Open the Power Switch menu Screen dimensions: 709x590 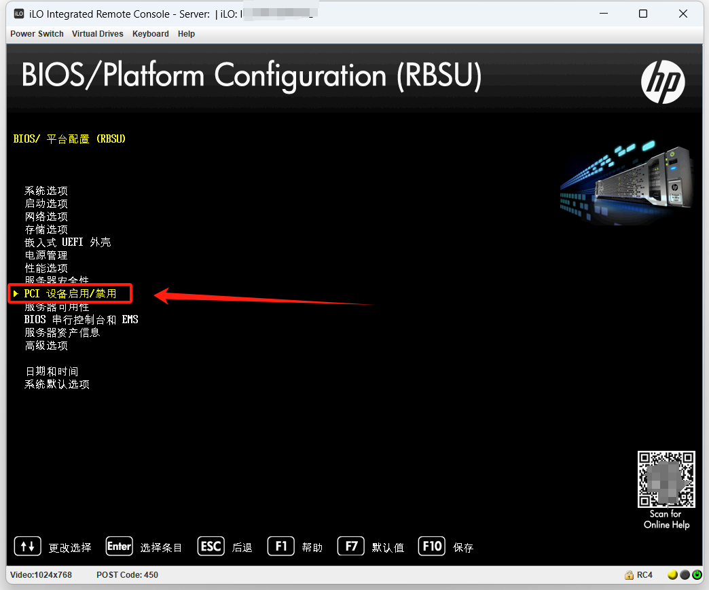37,34
